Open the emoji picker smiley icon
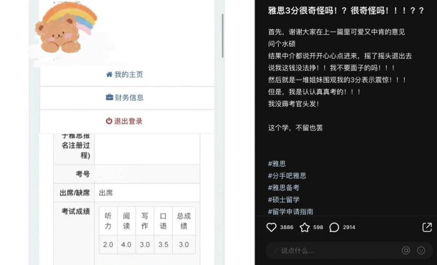The width and height of the screenshot is (437, 265). tap(421, 250)
